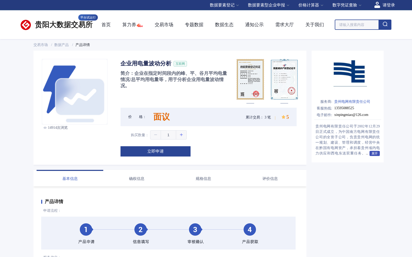Click the 产品详情 section heading
This screenshot has width=412, height=257.
click(54, 201)
